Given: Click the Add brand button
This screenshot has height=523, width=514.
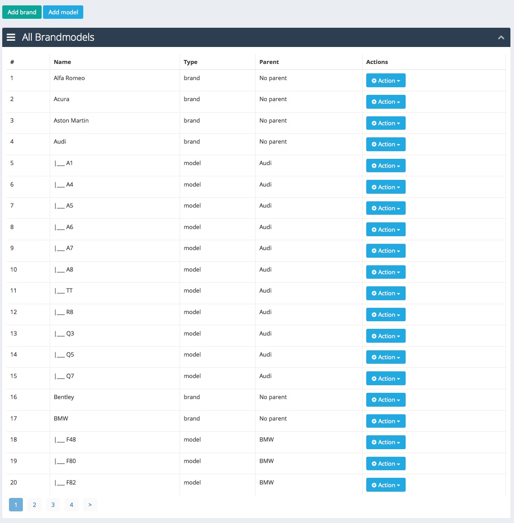Looking at the screenshot, I should 22,12.
